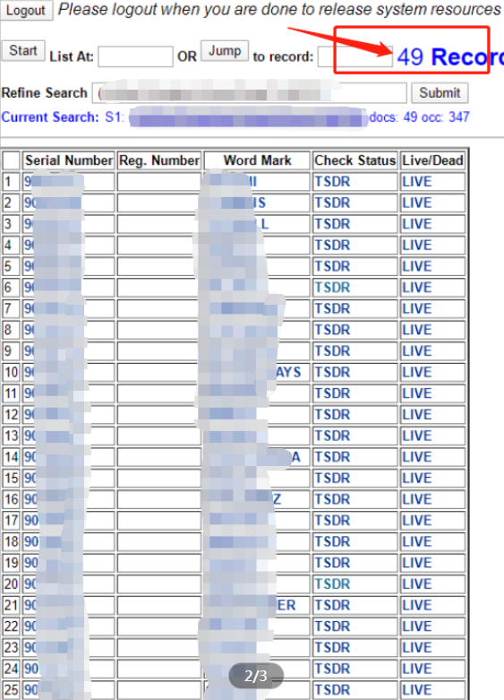Click the Logout button
The image size is (504, 700).
(x=26, y=10)
